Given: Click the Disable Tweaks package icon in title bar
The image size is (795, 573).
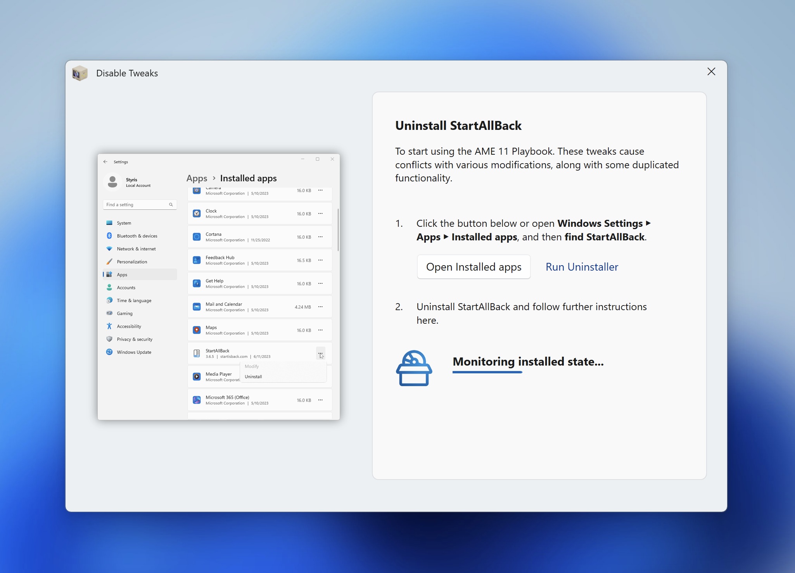Looking at the screenshot, I should [80, 73].
